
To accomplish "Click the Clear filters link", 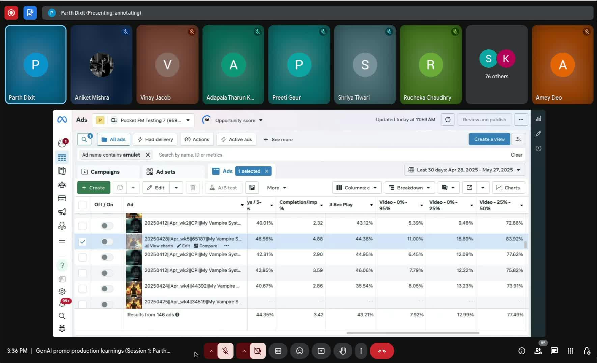I will point(516,155).
